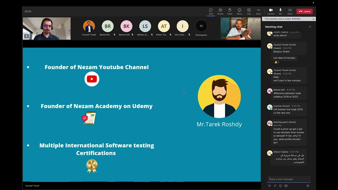Image resolution: width=338 pixels, height=190 pixels.
Task: Click the YouTube logo on the slide
Action: (92, 79)
